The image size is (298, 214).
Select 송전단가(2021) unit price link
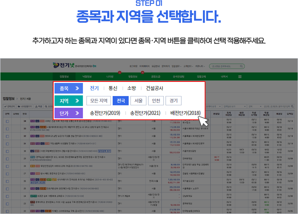click(x=145, y=113)
